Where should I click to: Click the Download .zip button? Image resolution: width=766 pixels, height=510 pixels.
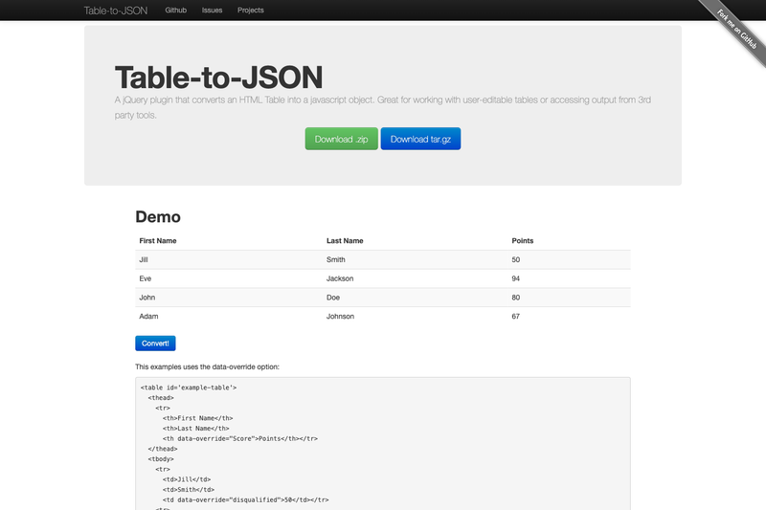pos(342,139)
